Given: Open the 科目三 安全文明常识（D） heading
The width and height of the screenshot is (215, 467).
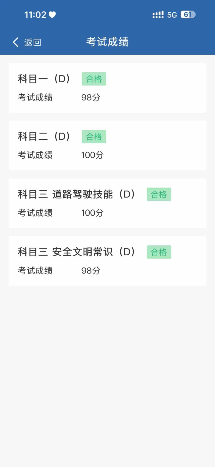Looking at the screenshot, I should coord(77,252).
